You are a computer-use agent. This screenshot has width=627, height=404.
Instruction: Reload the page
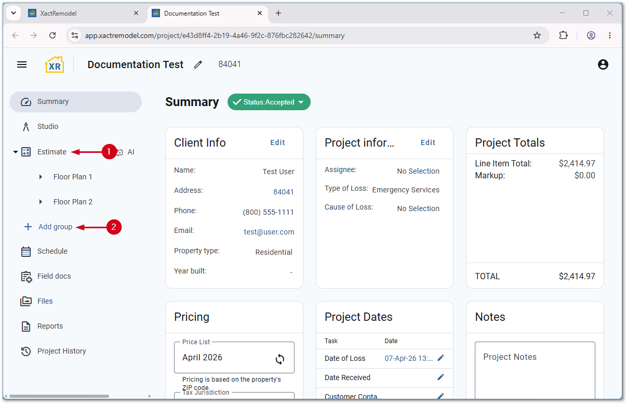point(52,35)
